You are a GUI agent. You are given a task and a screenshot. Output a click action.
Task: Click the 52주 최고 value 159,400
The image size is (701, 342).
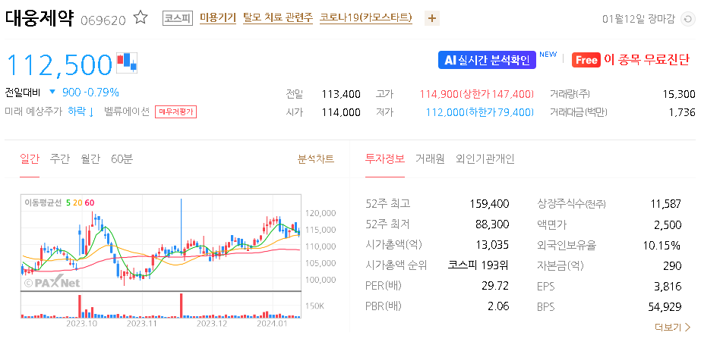(x=490, y=204)
